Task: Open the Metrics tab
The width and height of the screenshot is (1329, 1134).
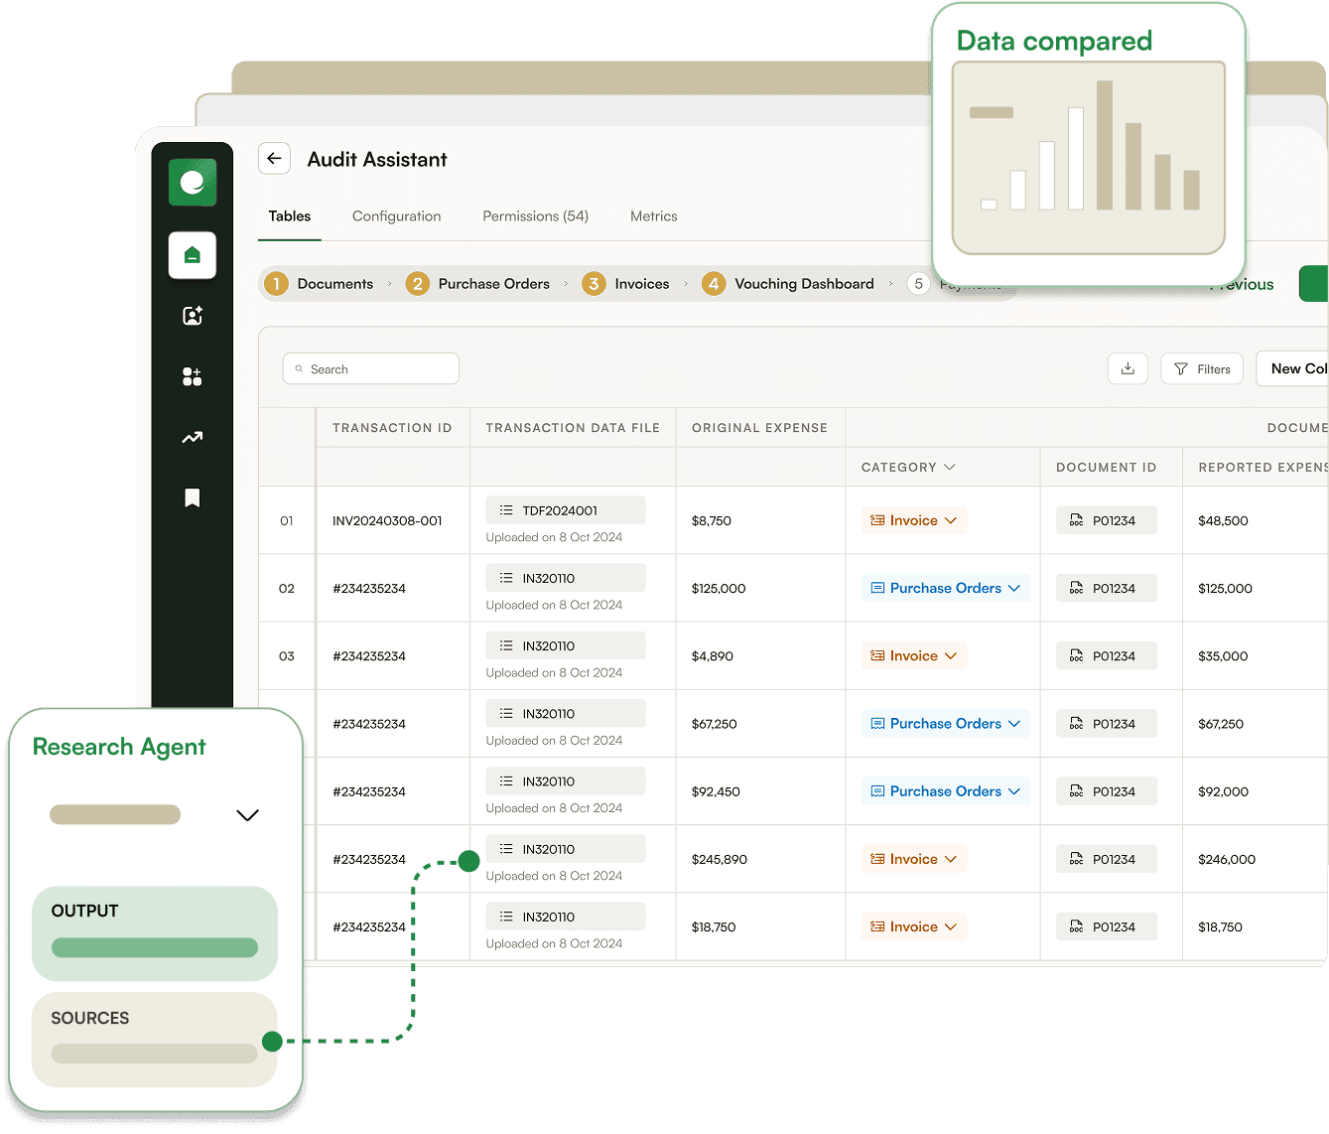Action: 654,216
